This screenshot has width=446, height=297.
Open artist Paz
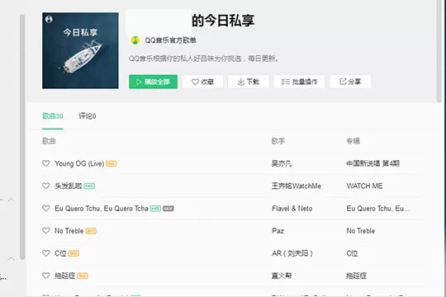[x=278, y=231]
